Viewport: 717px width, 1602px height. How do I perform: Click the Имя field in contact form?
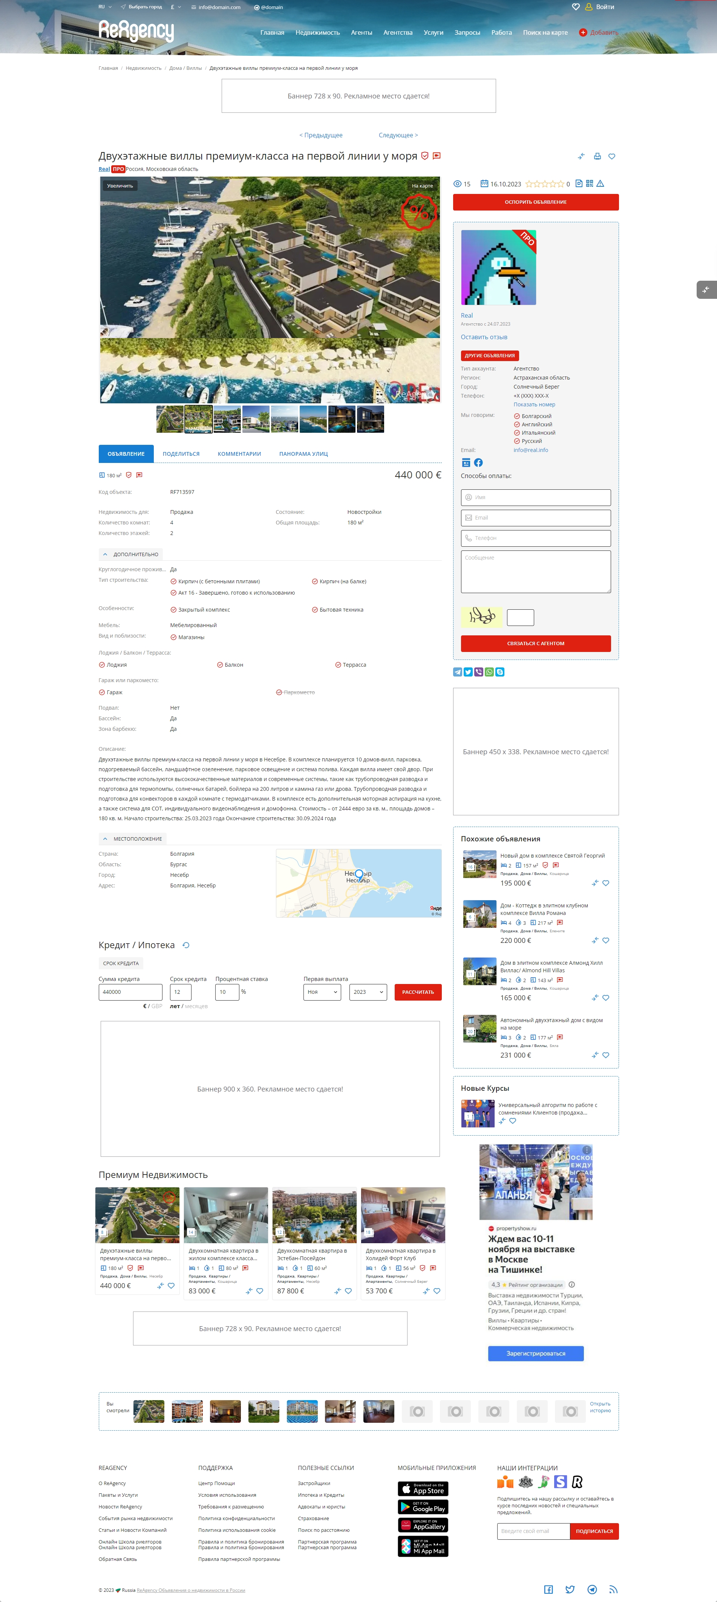pyautogui.click(x=536, y=498)
